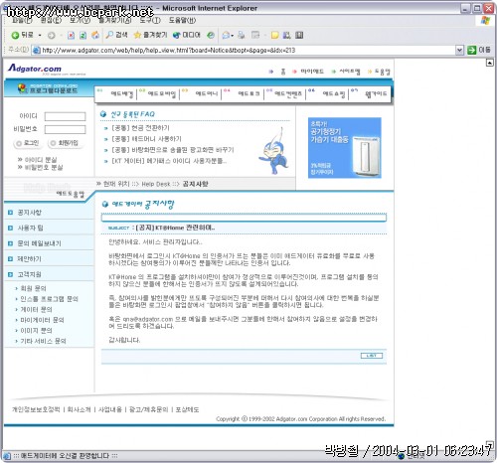This screenshot has height=463, width=497.
Task: Click the 회원가입 sign-up button
Action: [65, 143]
